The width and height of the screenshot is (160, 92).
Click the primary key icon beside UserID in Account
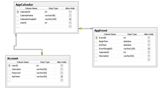(9, 66)
